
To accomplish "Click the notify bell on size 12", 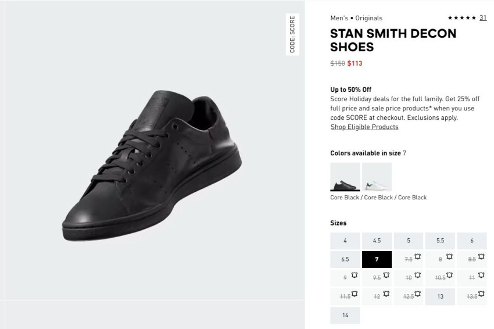I will 386,294.
